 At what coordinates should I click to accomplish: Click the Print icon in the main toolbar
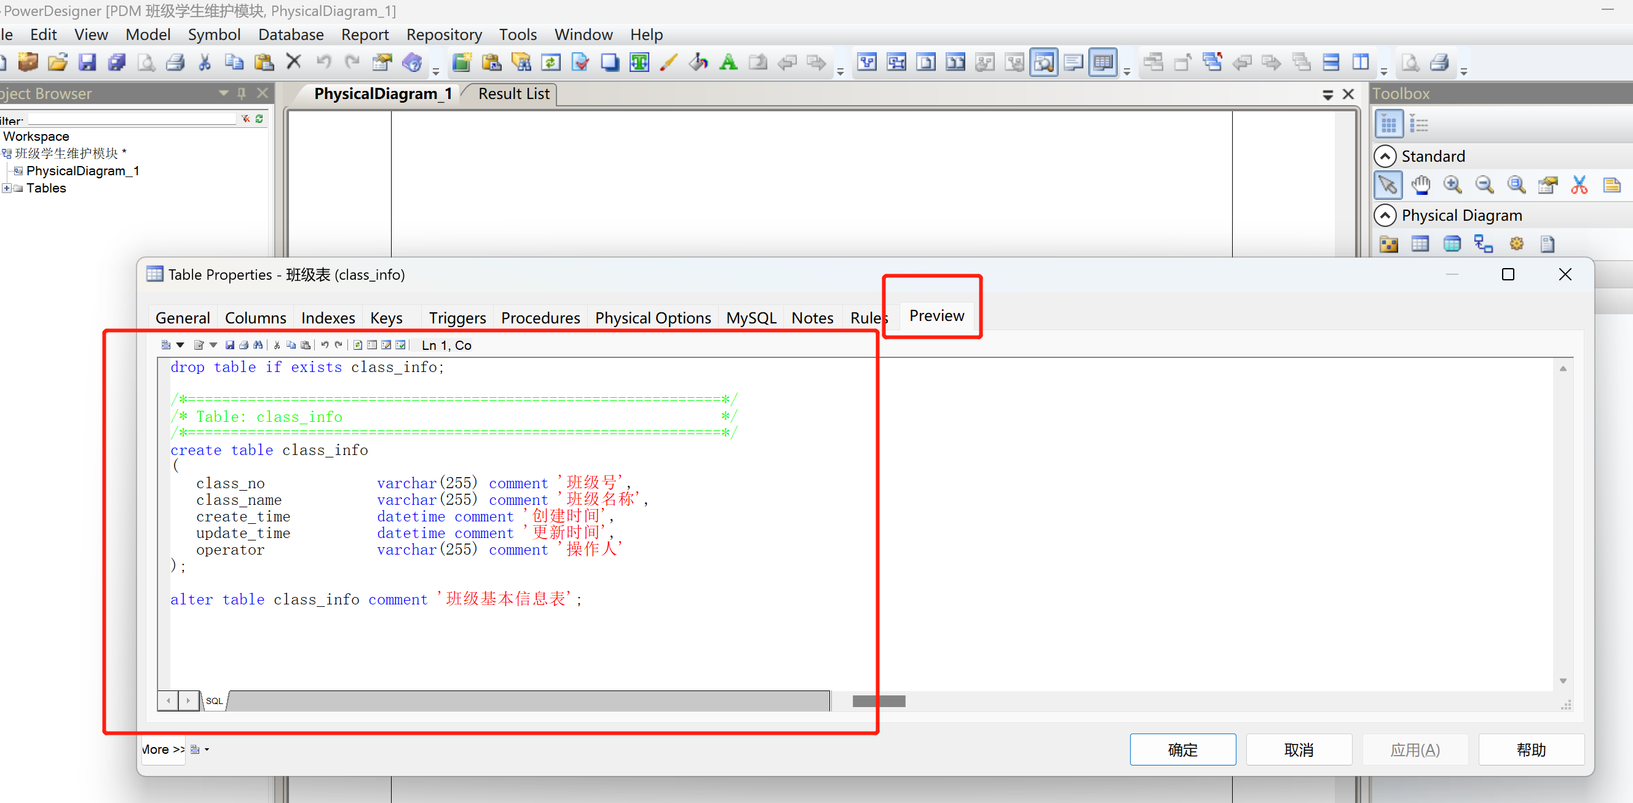[176, 62]
